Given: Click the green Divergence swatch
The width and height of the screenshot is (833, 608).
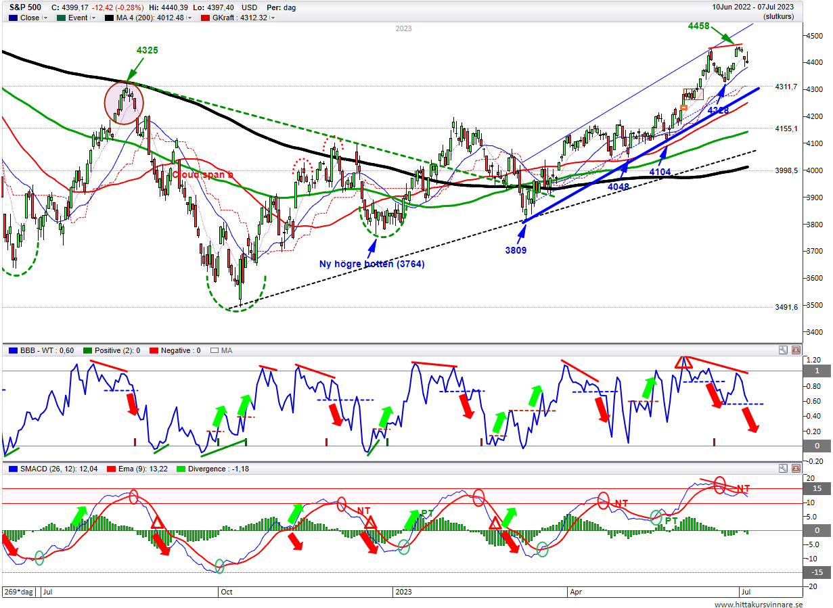Looking at the screenshot, I should (x=181, y=468).
